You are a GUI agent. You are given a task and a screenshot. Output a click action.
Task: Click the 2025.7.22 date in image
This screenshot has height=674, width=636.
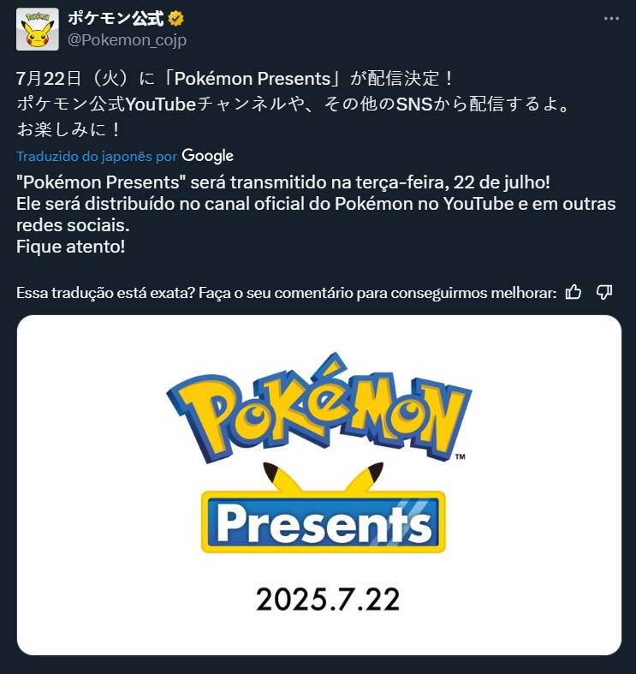pyautogui.click(x=328, y=599)
